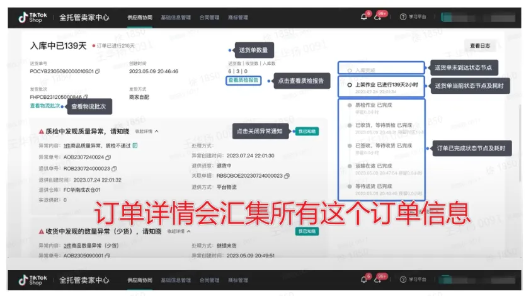Screen dimensions: 531x296
Task: Switch to 合同管理 tab in top header
Action: 209,18
